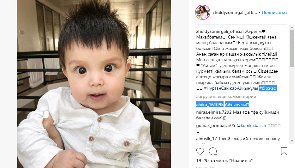Open hashtag #НұртанСанжарАйқынұлы
295x168 pixels.
(x=231, y=88)
